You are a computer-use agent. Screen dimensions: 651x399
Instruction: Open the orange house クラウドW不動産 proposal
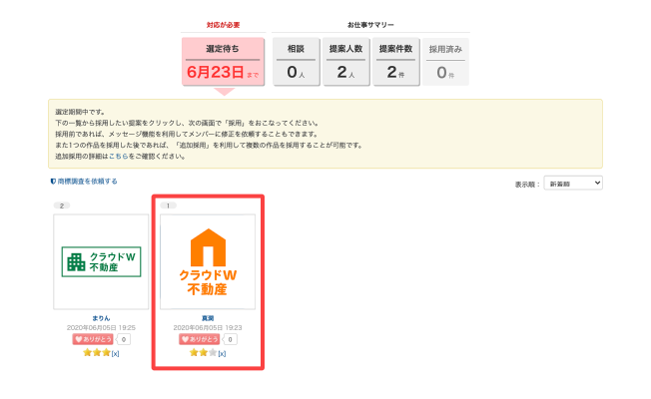click(x=208, y=261)
